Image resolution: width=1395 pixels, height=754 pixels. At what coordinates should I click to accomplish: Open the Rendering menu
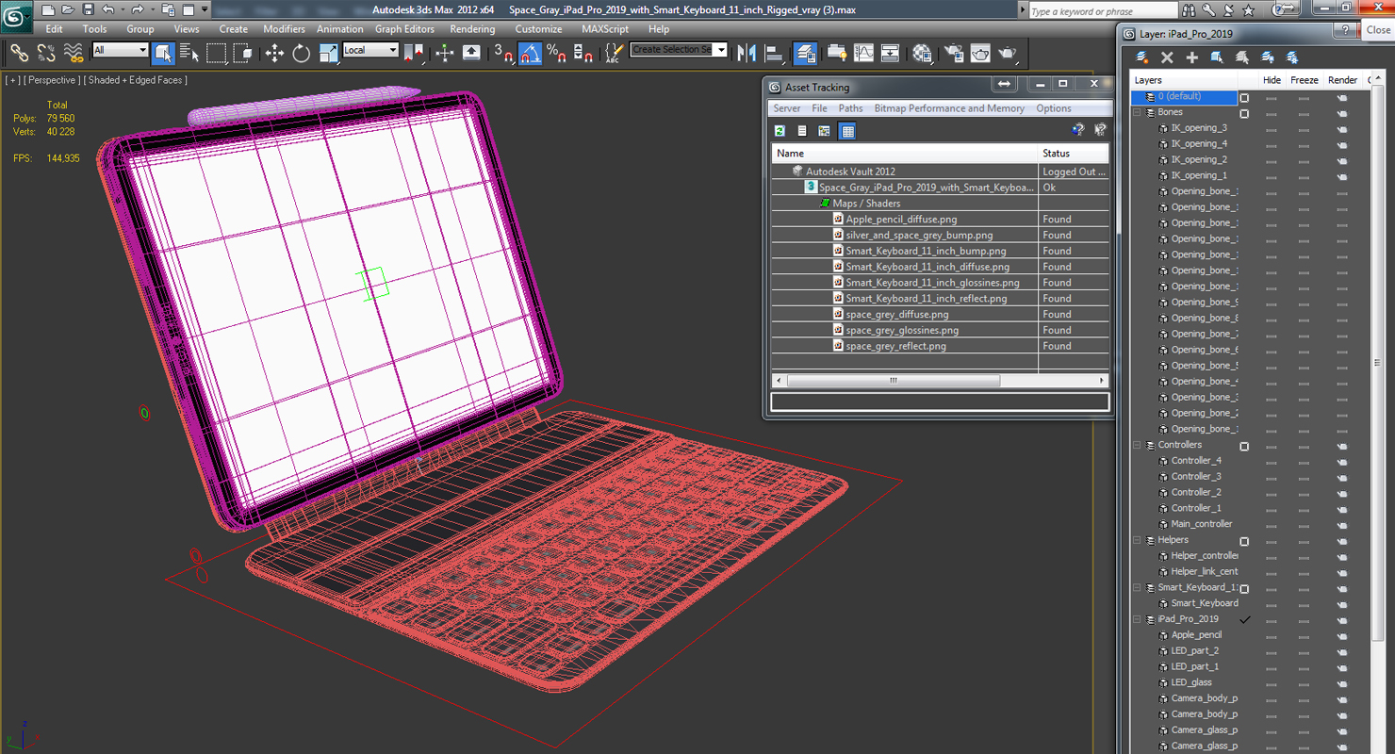(x=472, y=29)
